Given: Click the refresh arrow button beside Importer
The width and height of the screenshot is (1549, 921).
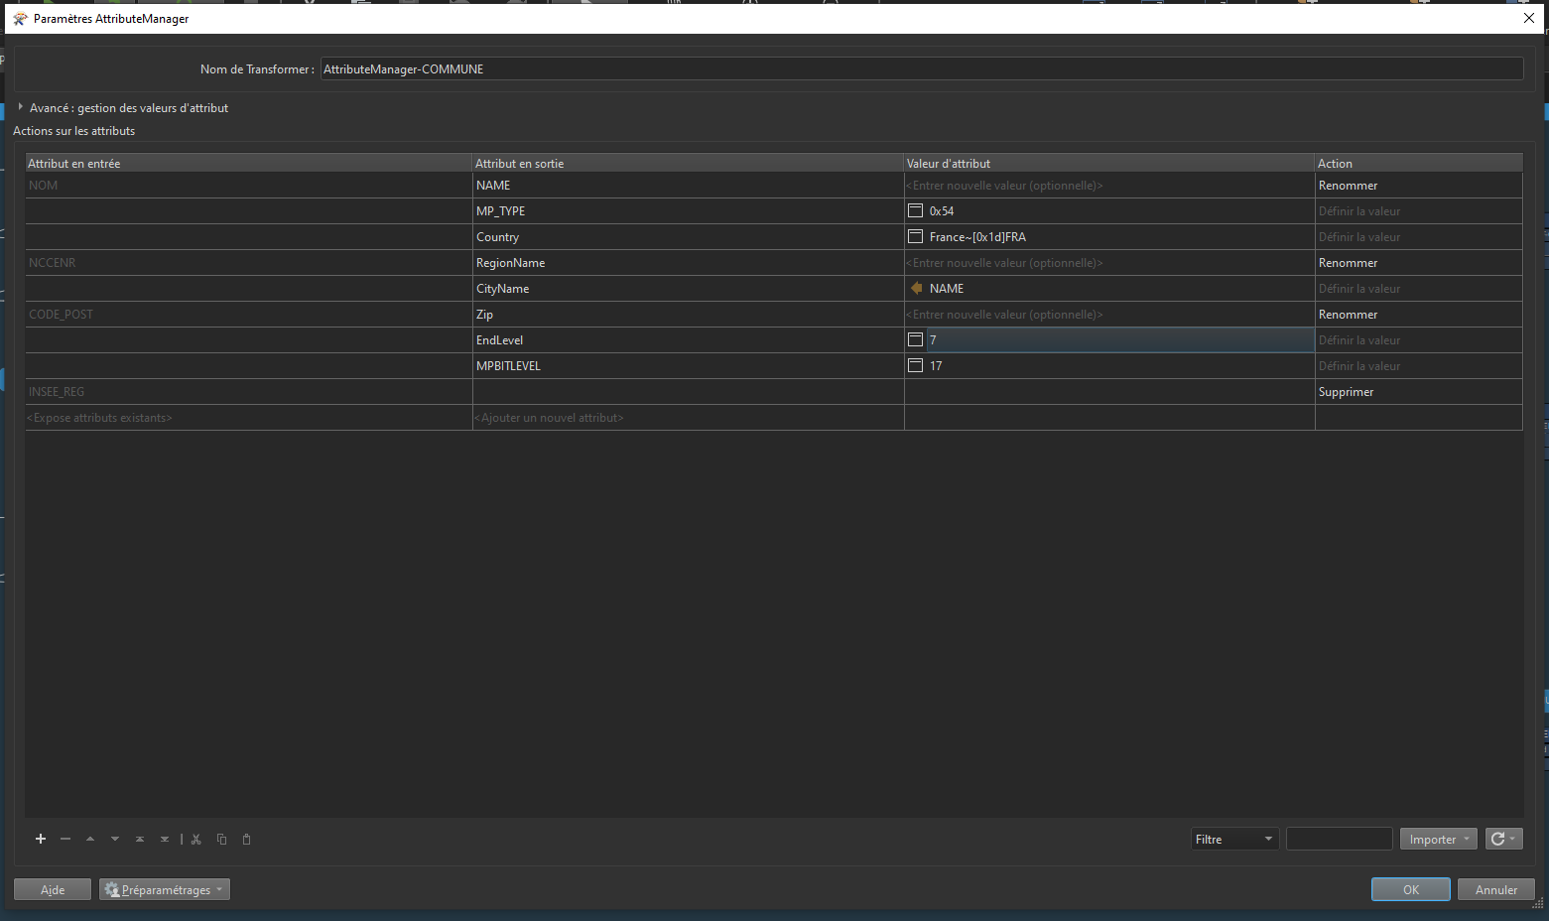Looking at the screenshot, I should point(1503,839).
